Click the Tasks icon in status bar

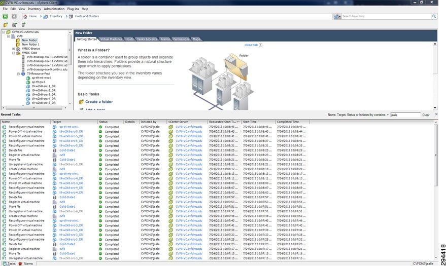(x=4, y=264)
